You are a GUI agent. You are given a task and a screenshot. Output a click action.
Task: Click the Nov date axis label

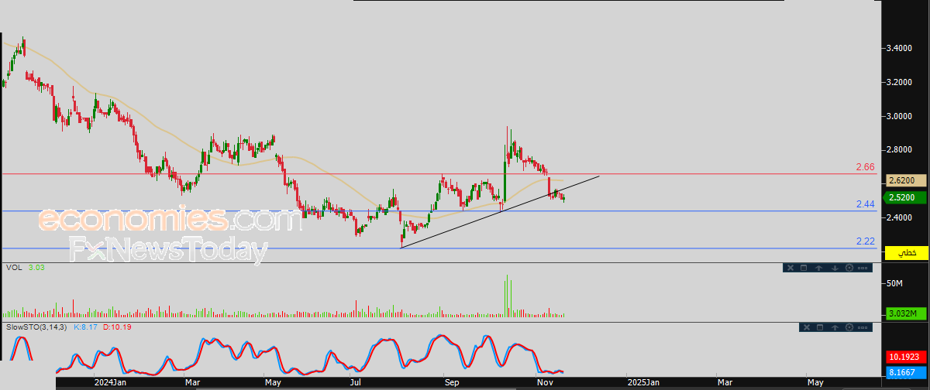(x=544, y=382)
